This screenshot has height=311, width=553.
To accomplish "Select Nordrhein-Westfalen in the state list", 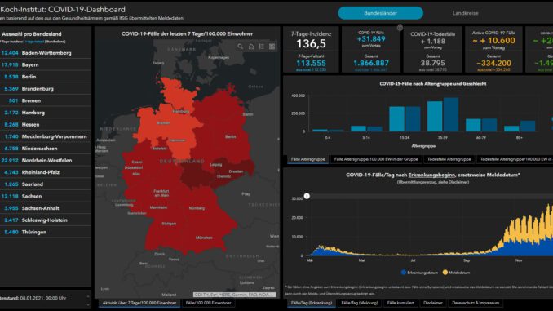I will coord(46,160).
